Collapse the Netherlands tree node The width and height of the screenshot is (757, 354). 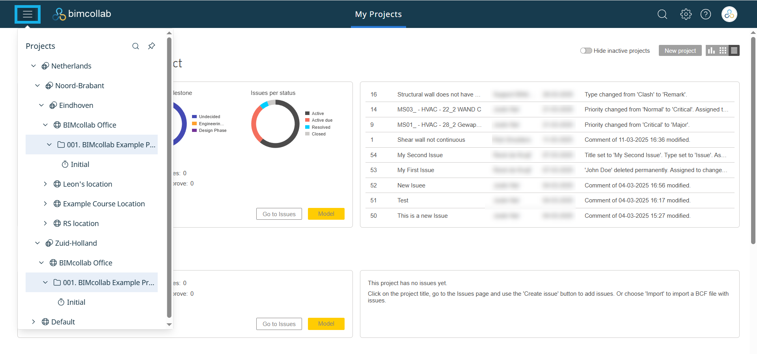pos(34,66)
